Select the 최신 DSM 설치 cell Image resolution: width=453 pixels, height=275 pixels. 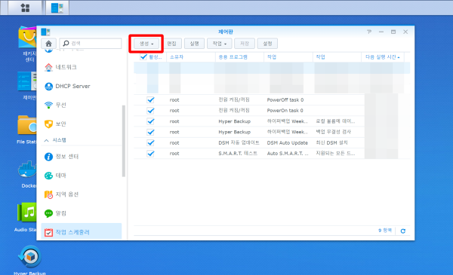(331, 142)
